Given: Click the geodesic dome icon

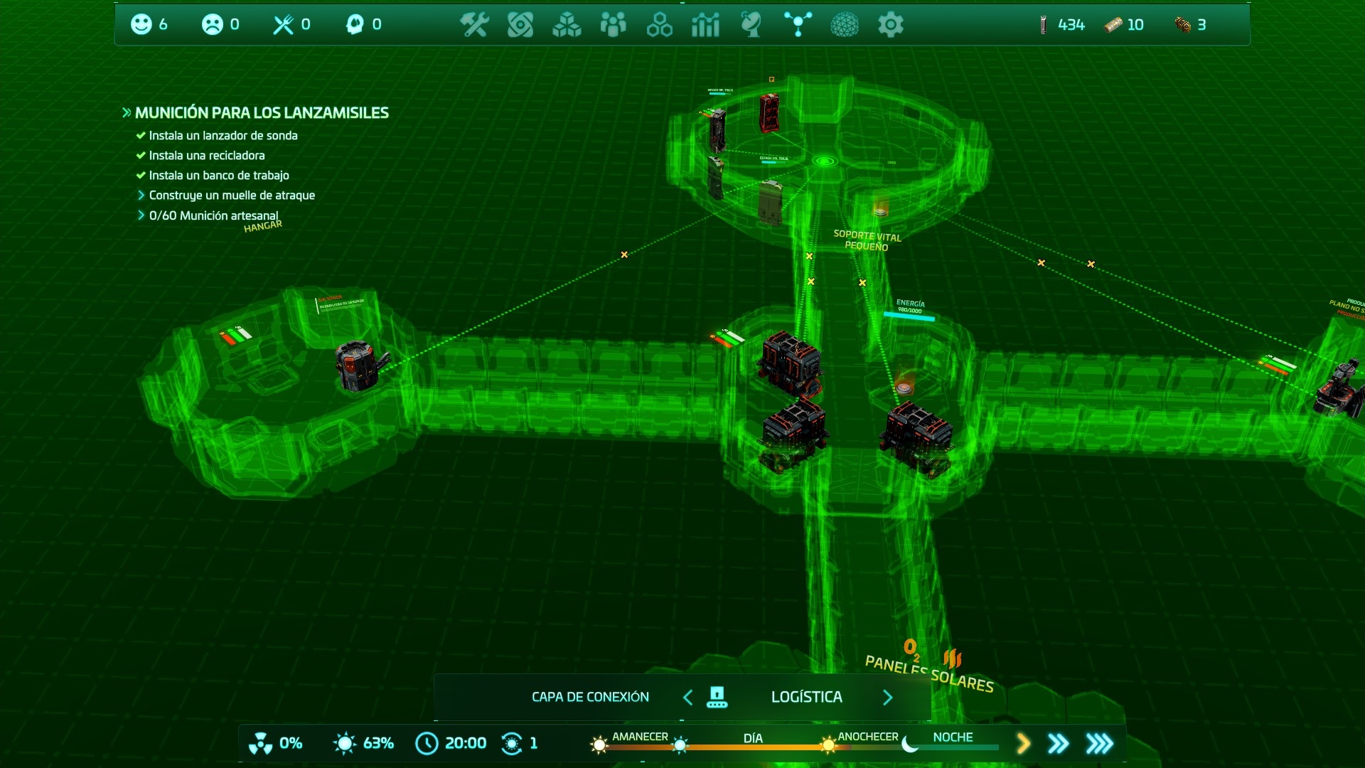Looking at the screenshot, I should (x=845, y=25).
